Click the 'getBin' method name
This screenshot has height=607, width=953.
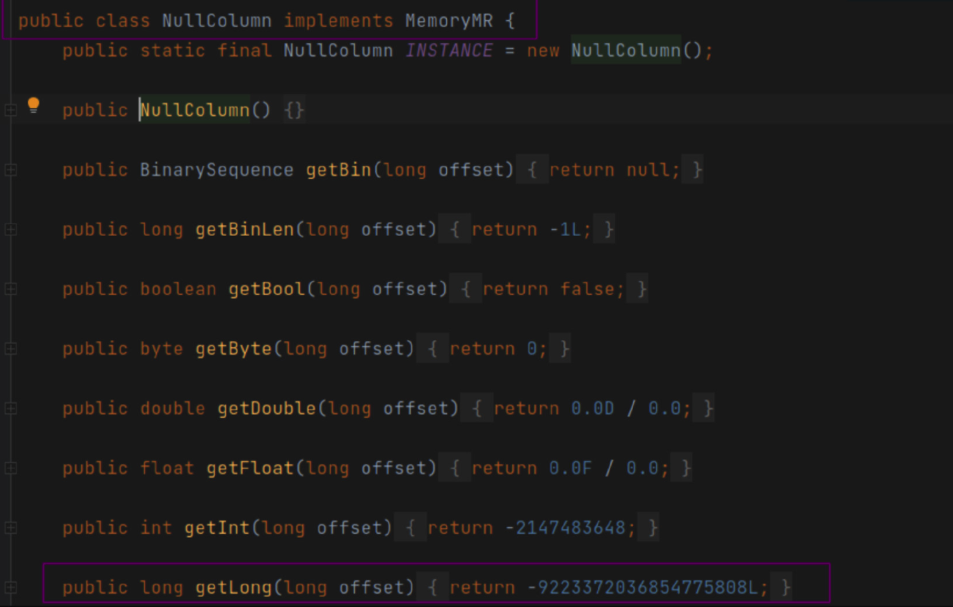339,170
